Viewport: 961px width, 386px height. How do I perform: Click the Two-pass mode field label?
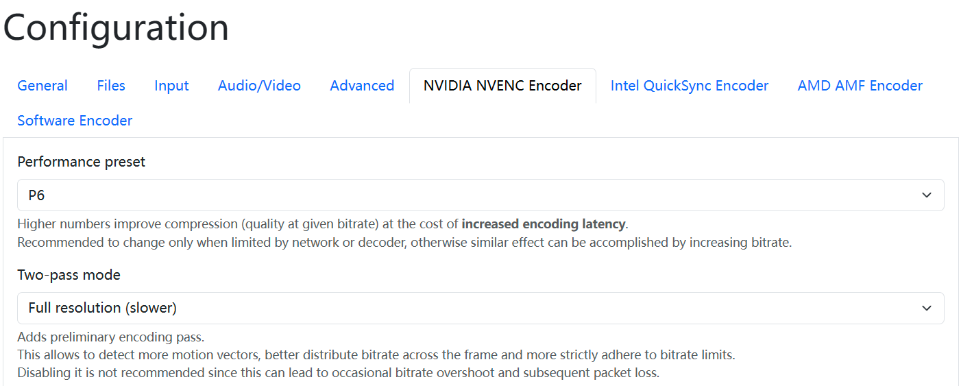69,275
